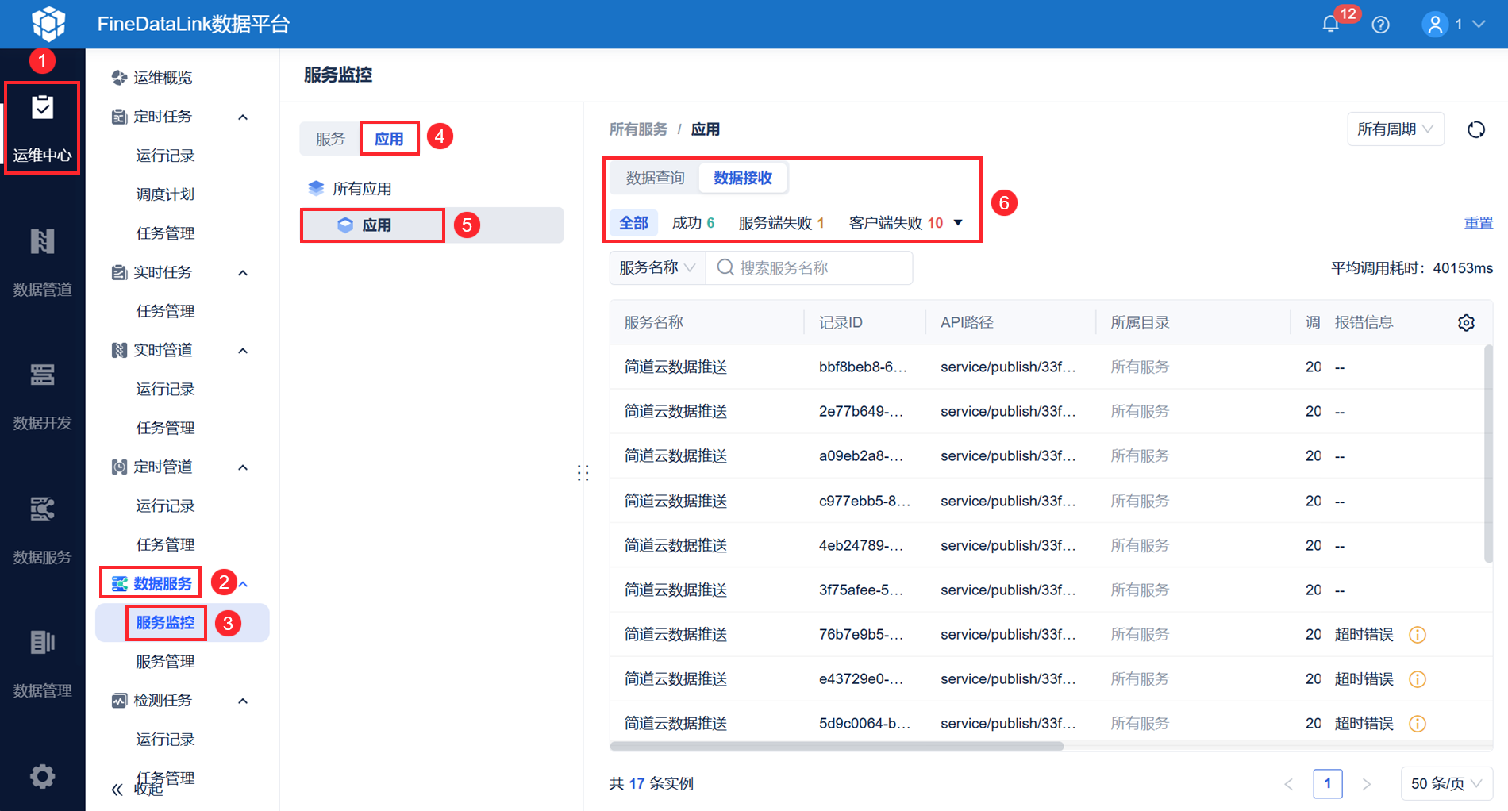Switch to the 数据接收 tab
1508x811 pixels.
click(743, 178)
